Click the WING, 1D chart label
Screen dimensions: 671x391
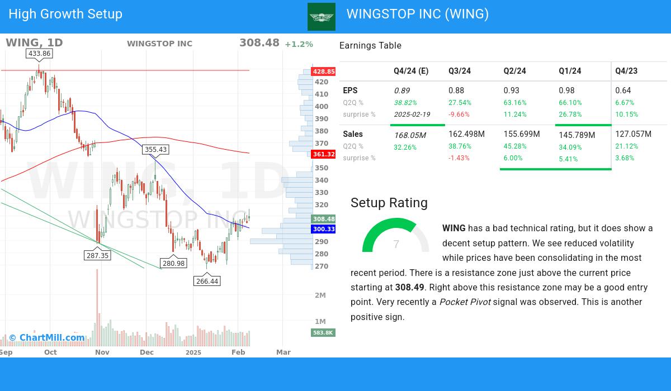[x=34, y=43]
